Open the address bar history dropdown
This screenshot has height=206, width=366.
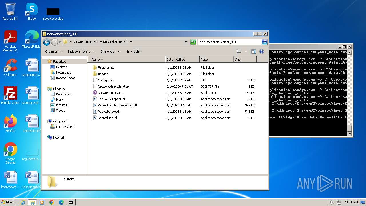(186, 42)
